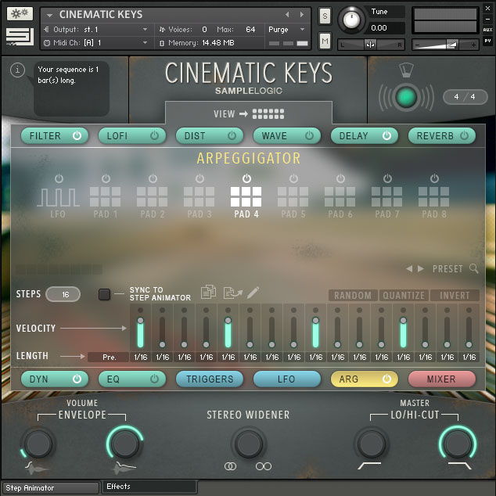The image size is (496, 496).
Task: Select the PAD 4 pattern grid icon
Action: pyautogui.click(x=246, y=196)
